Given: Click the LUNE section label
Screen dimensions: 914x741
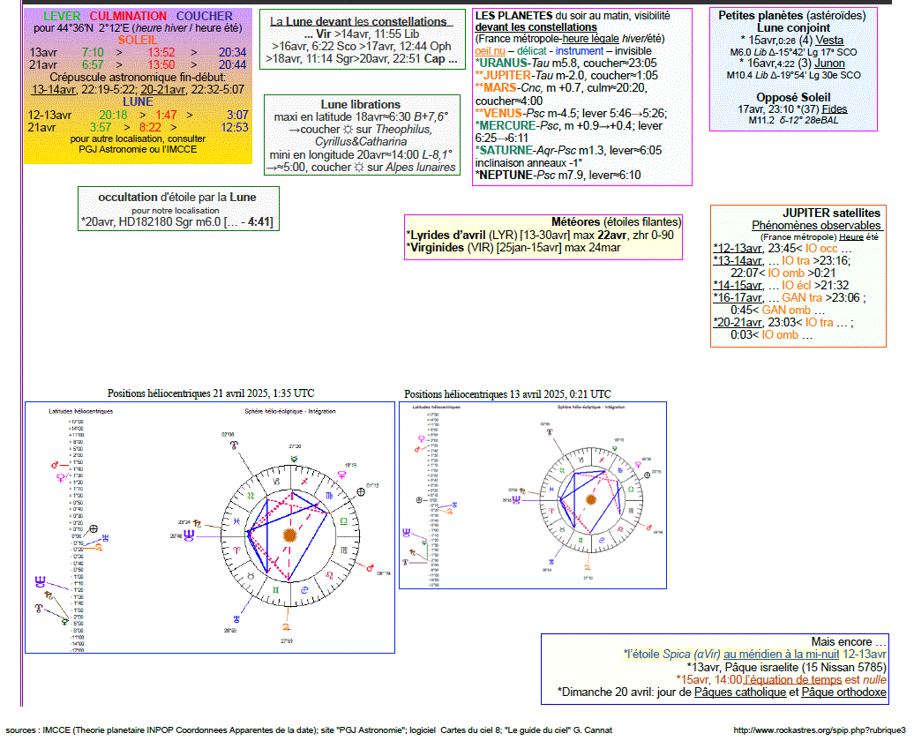Looking at the screenshot, I should pos(138,101).
